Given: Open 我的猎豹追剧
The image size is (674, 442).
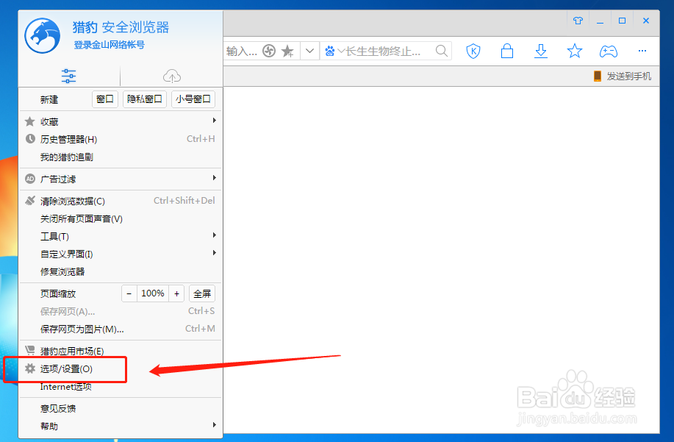Looking at the screenshot, I should click(x=121, y=157).
